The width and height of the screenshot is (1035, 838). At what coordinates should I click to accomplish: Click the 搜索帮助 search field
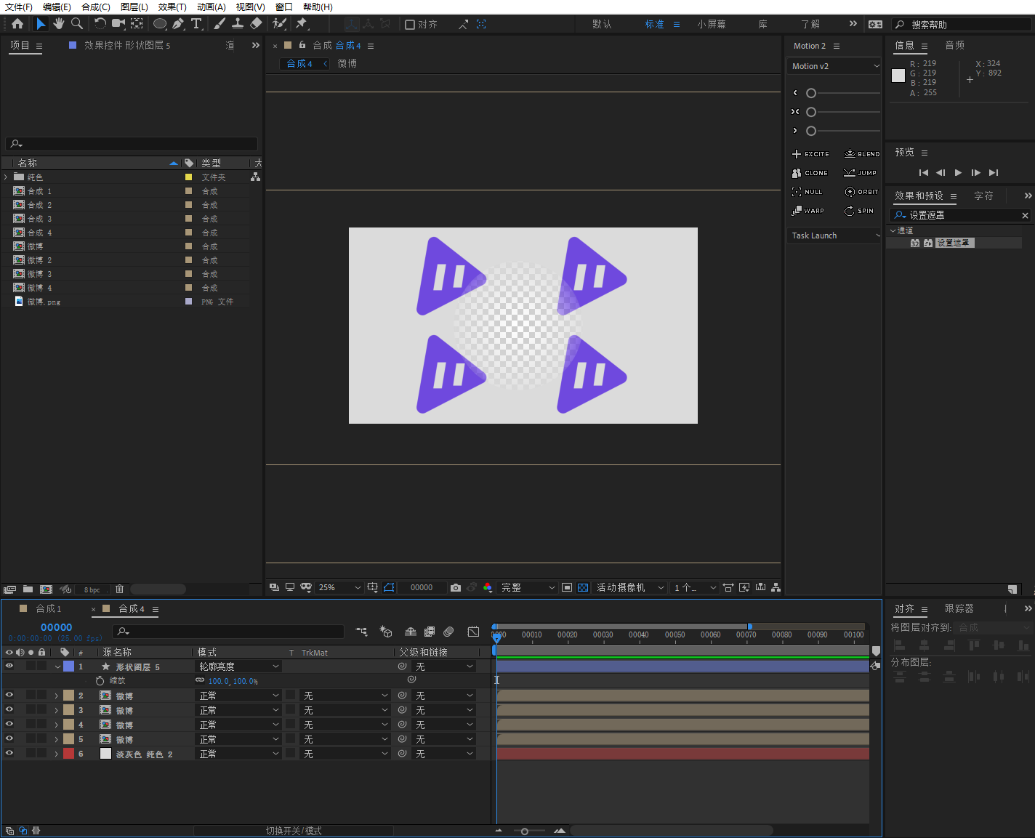point(961,25)
